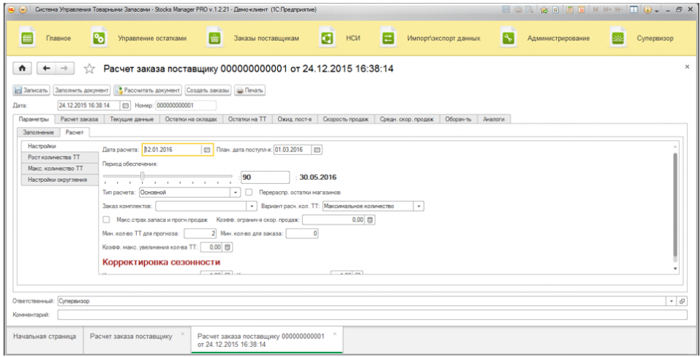Expand the Заказ комплектов dropdown
The image size is (700, 357).
click(252, 207)
